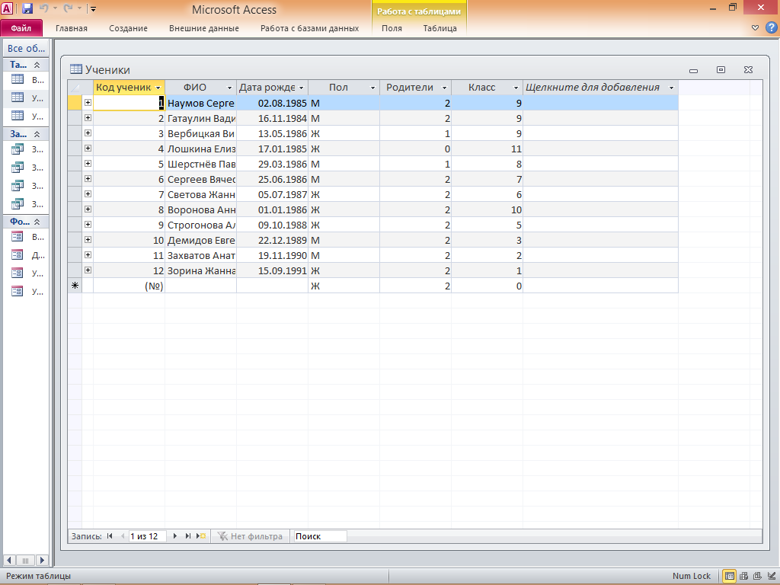Open the В... table in the Та... group
The image size is (780, 585).
(27, 79)
